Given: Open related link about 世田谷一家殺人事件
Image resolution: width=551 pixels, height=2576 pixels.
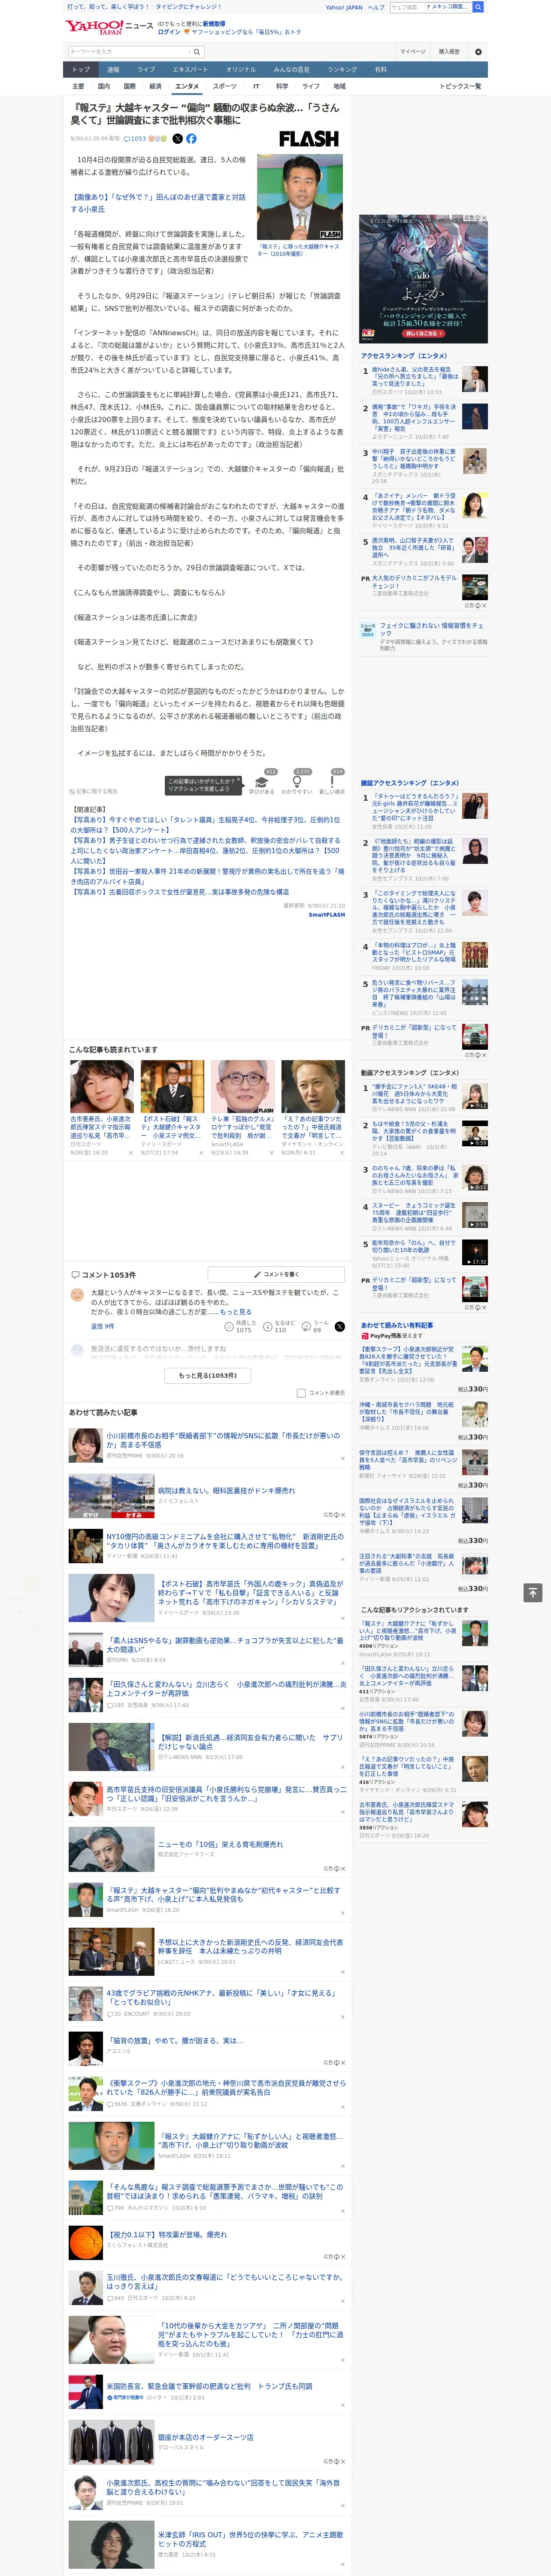Looking at the screenshot, I should coord(206,876).
